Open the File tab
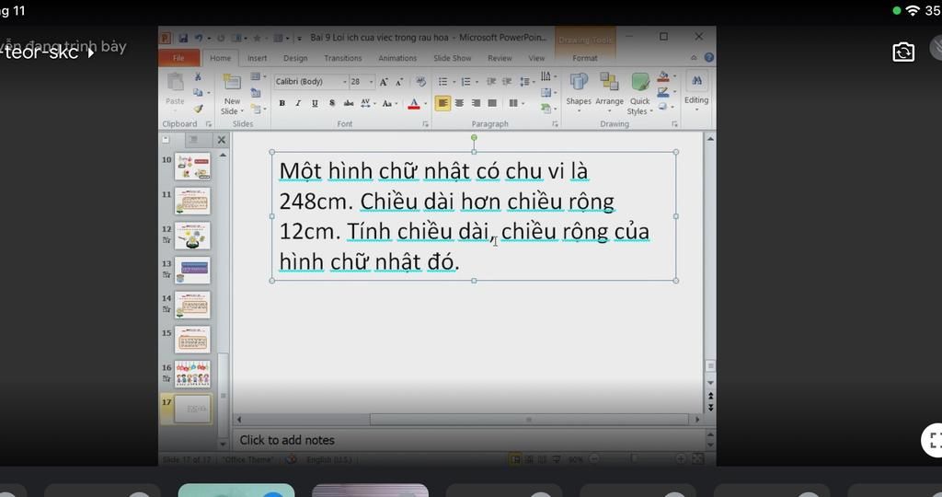 tap(179, 58)
